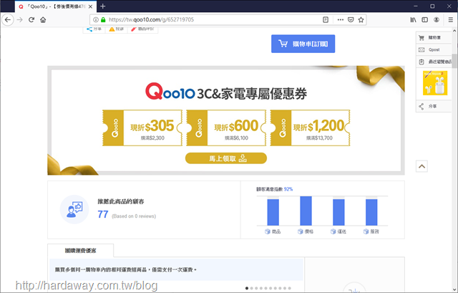
Task: Click the blue add-to-cart button
Action: (303, 44)
